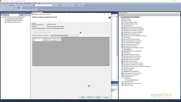This screenshot has width=181, height=102.
Task: Select JobStatus.codelist file
Action: click(128, 70)
